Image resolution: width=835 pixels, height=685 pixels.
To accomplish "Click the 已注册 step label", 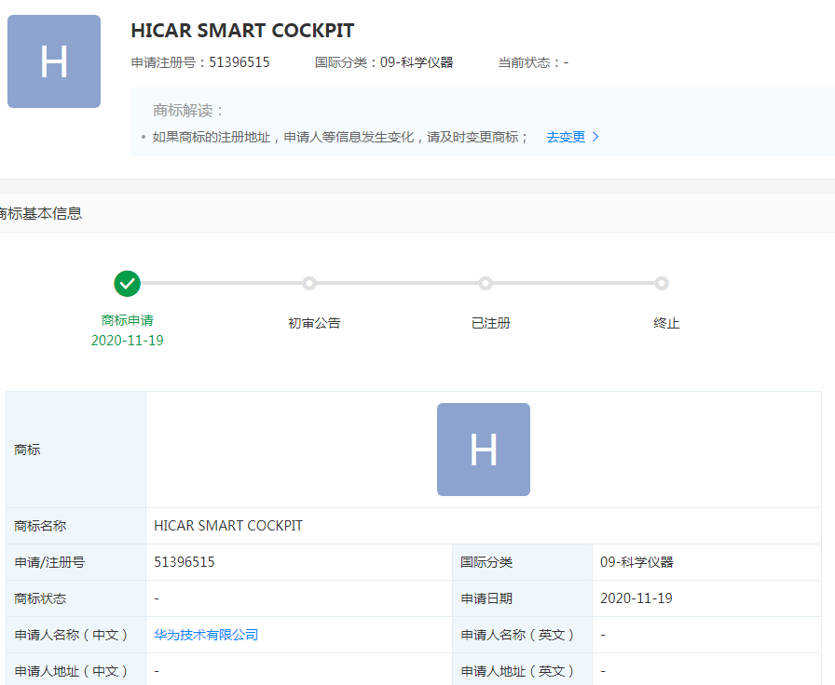I will (x=490, y=323).
